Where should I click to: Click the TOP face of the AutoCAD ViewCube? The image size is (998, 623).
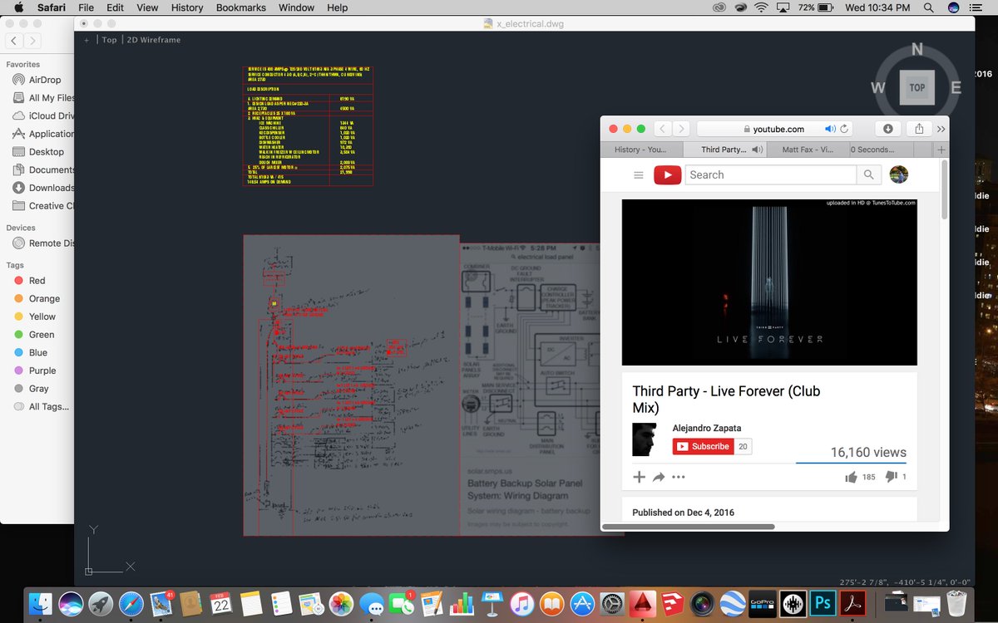coord(916,87)
